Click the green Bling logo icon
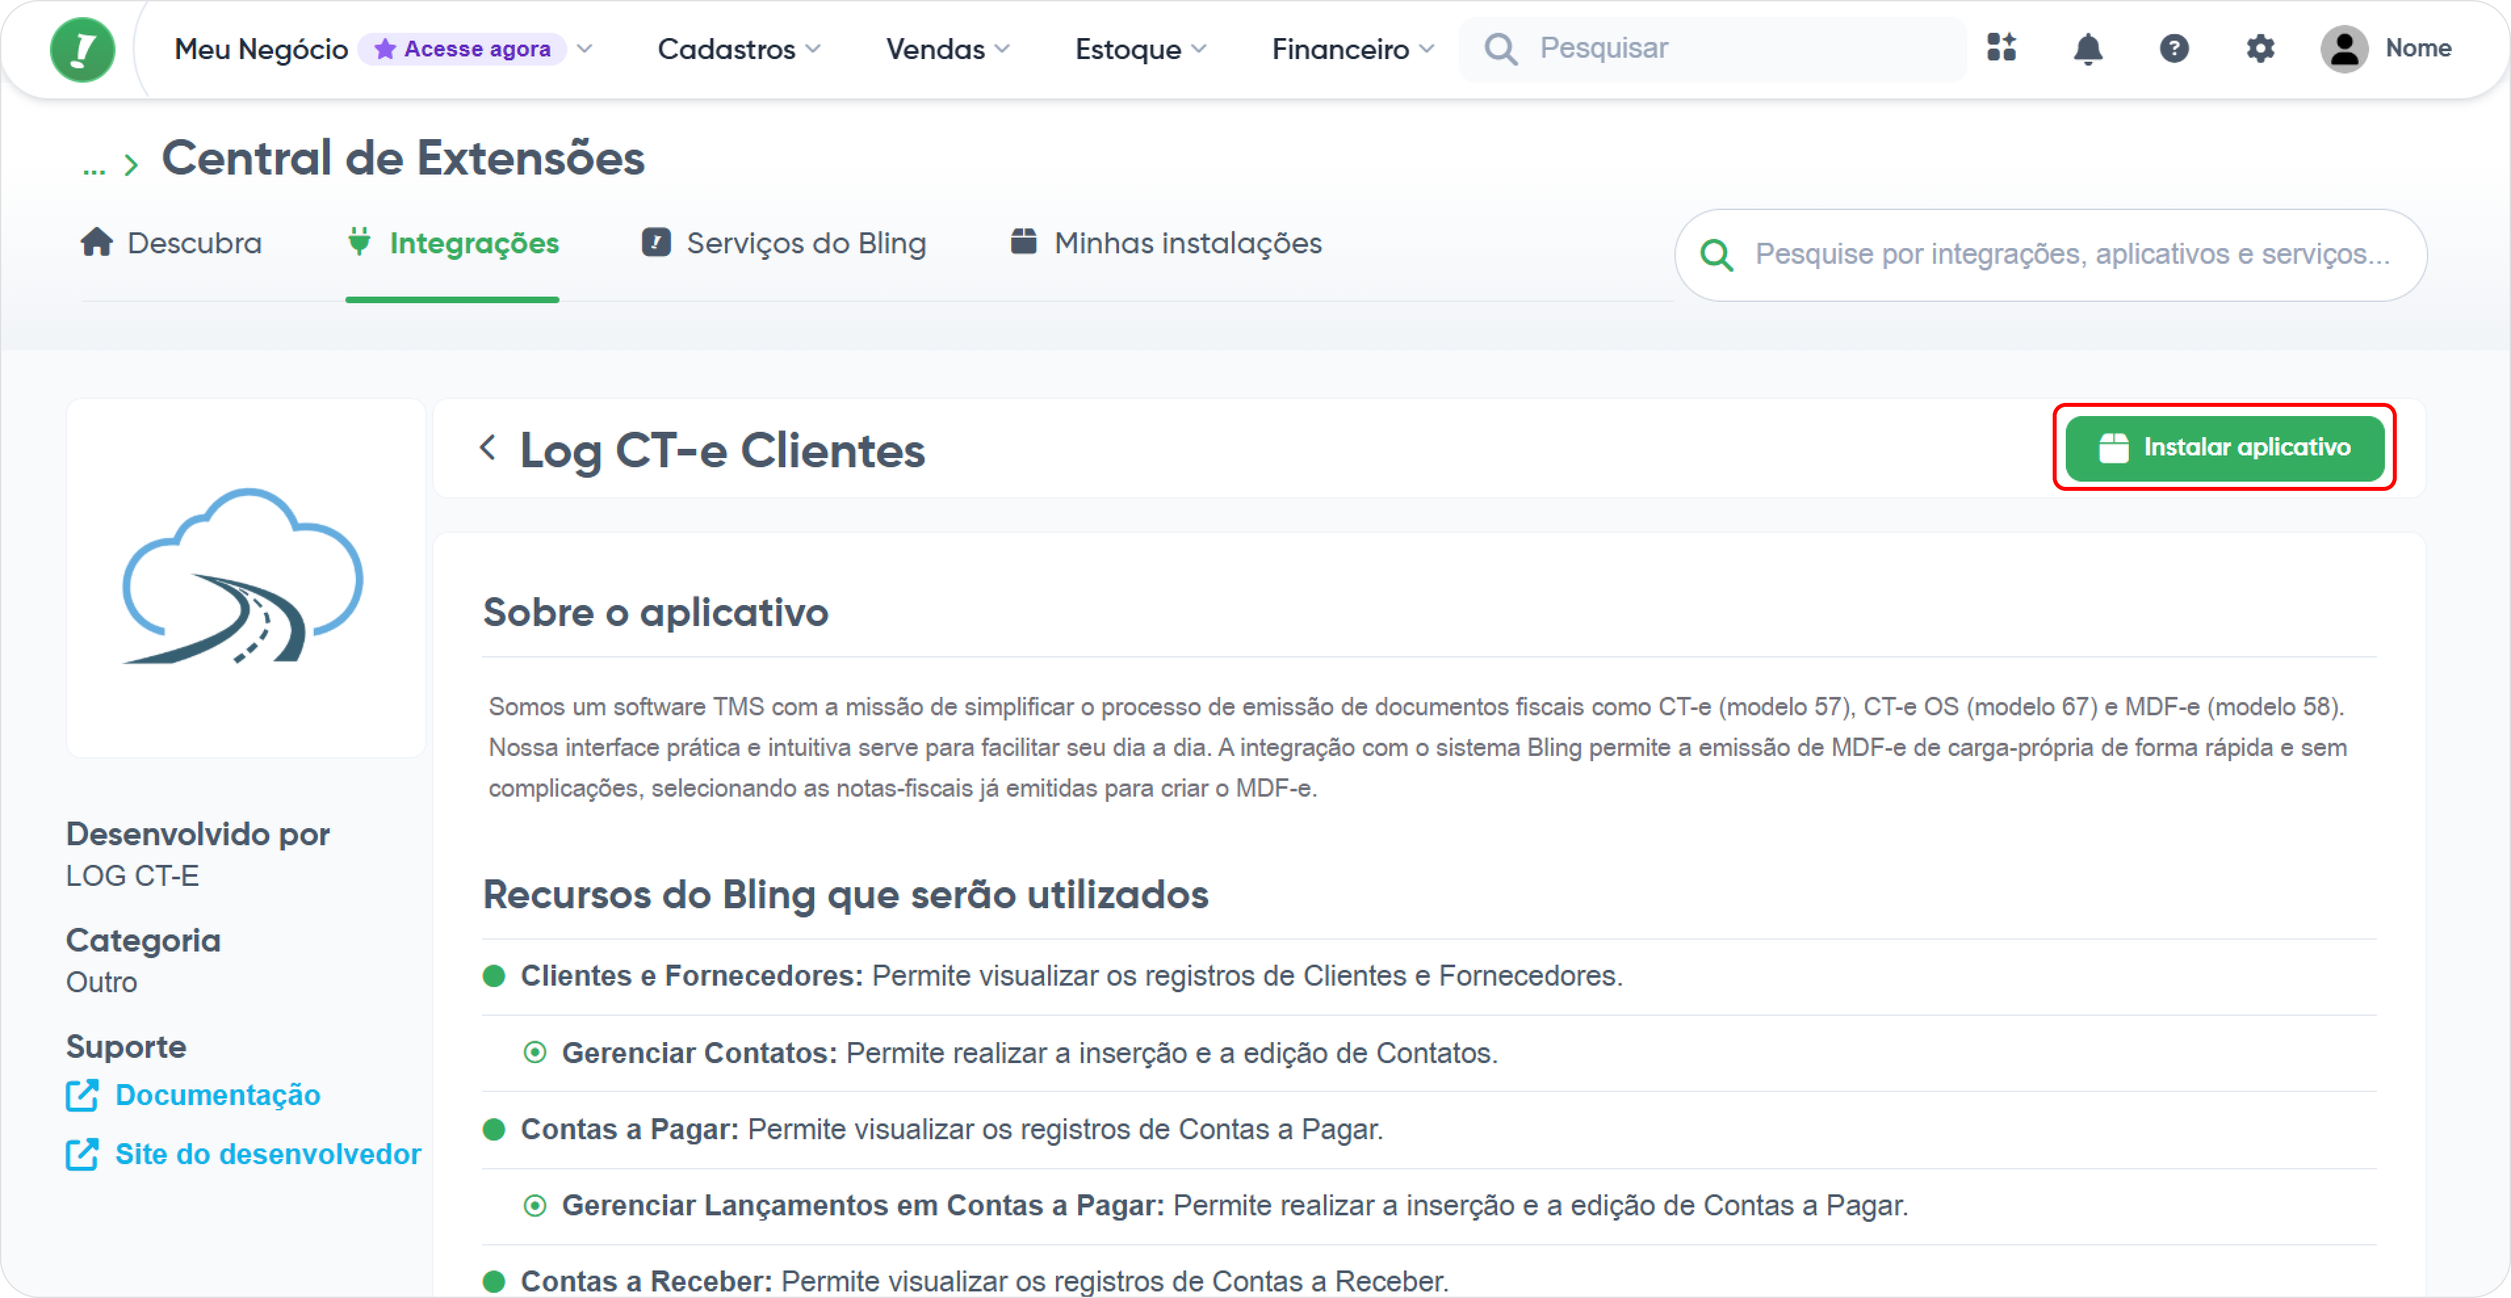Image resolution: width=2511 pixels, height=1298 pixels. (x=83, y=49)
